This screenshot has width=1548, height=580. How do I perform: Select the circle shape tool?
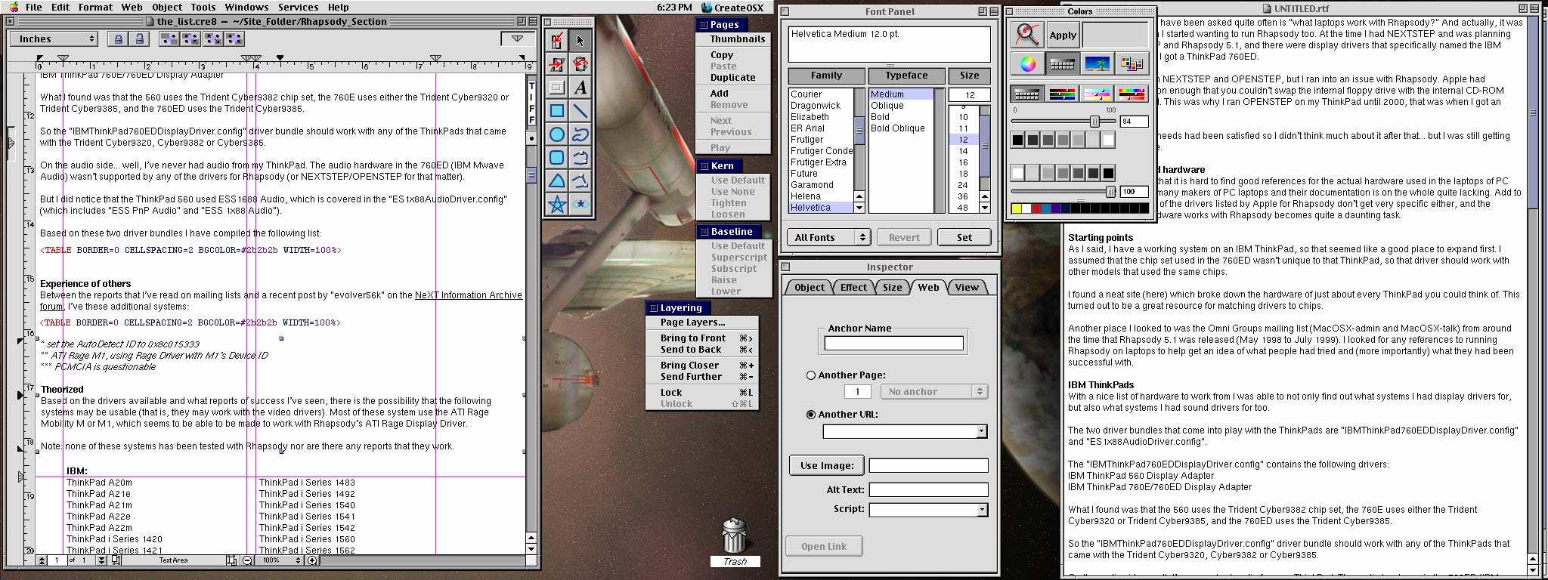(x=557, y=134)
